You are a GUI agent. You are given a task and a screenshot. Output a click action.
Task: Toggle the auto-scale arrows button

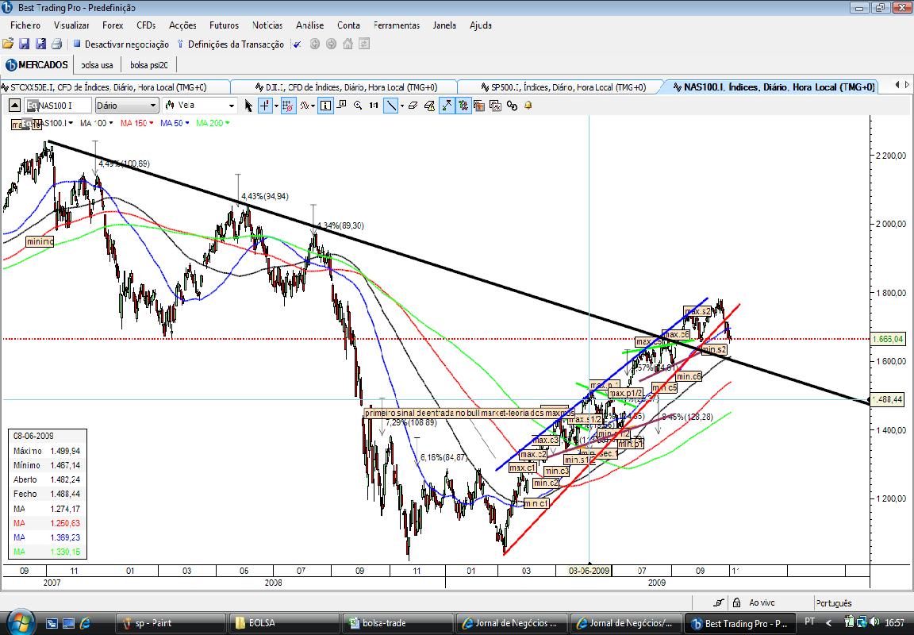pos(447,106)
